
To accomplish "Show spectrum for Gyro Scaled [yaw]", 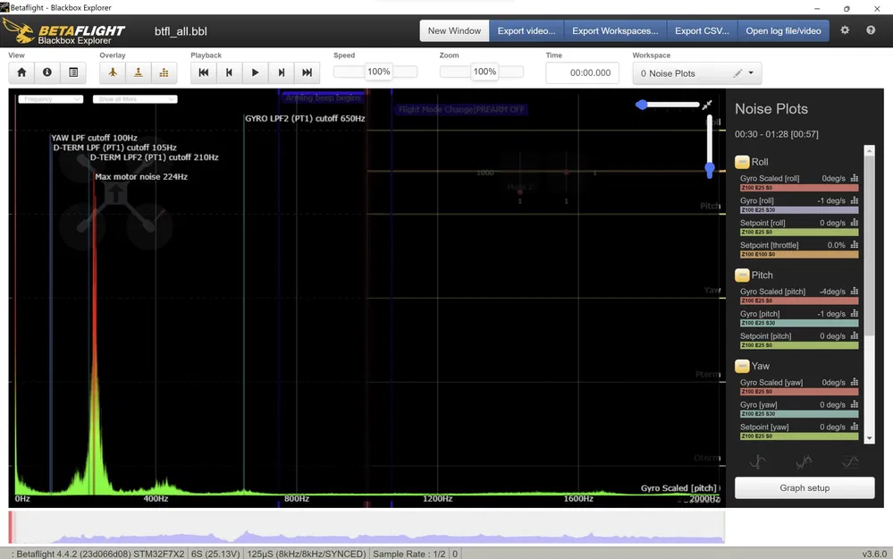I will tap(855, 382).
